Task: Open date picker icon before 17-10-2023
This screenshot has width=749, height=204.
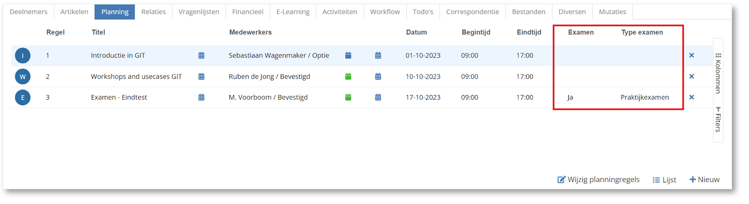Action: [x=378, y=97]
